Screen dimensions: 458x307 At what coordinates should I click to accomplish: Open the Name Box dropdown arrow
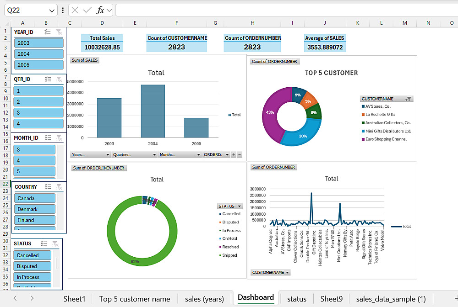(52, 11)
